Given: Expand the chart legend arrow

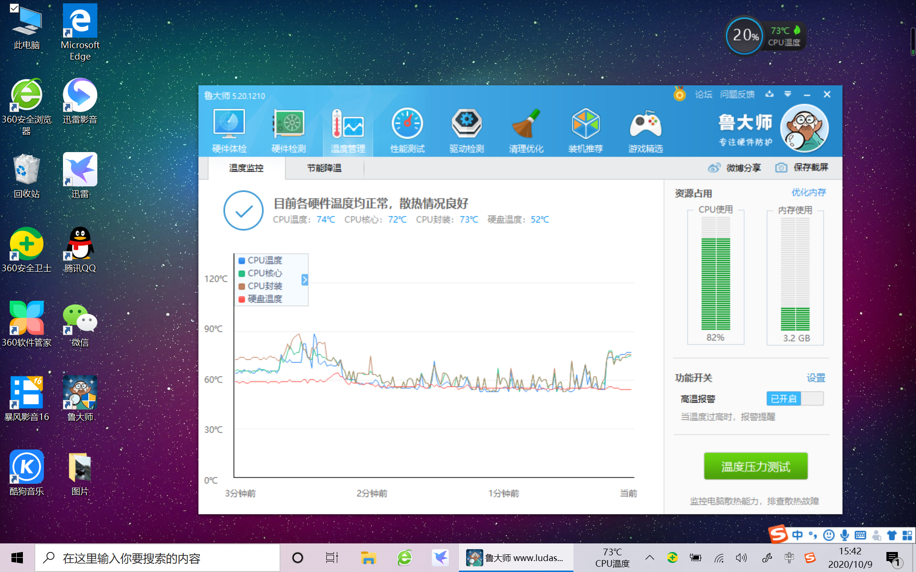Looking at the screenshot, I should pyautogui.click(x=304, y=280).
